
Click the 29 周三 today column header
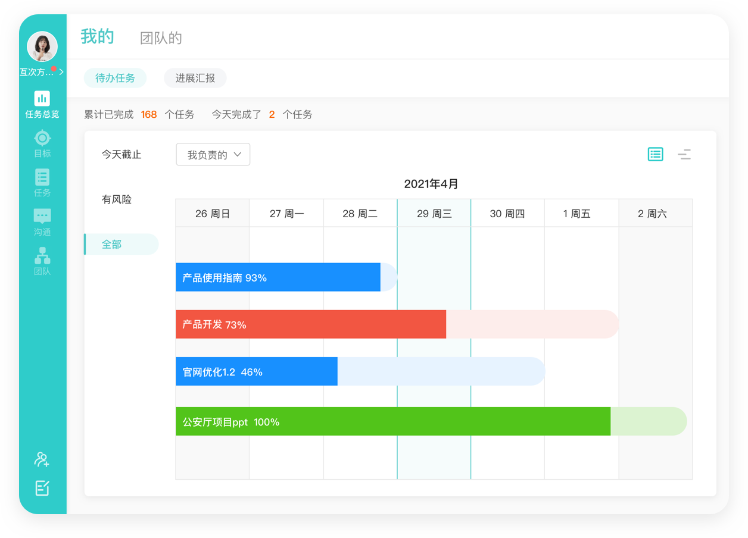tap(434, 213)
